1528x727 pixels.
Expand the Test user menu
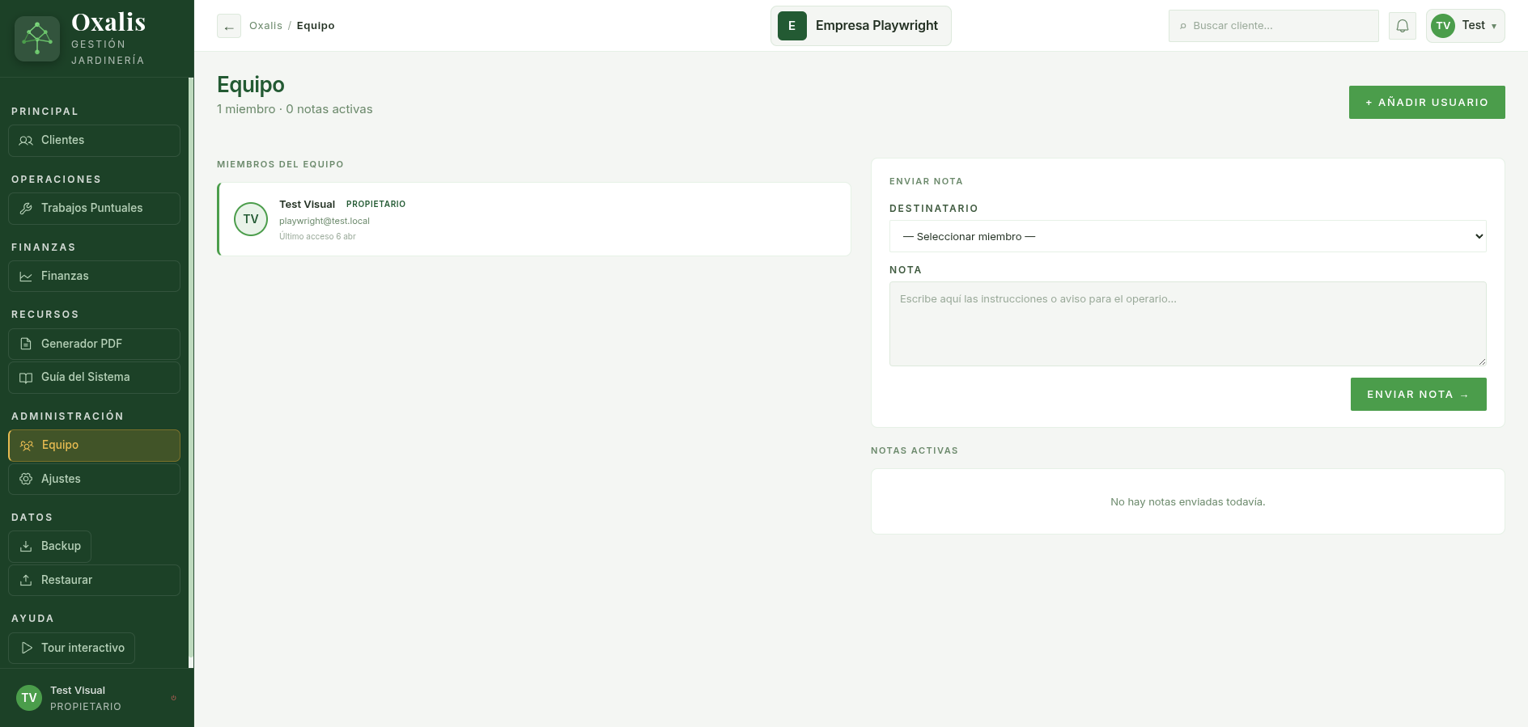[x=1465, y=26]
